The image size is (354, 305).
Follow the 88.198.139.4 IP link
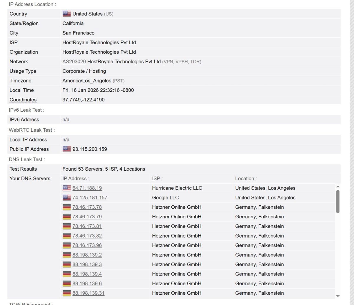(x=87, y=274)
